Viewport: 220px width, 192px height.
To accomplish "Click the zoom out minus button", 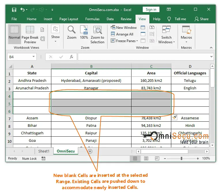I will pos(165,159).
